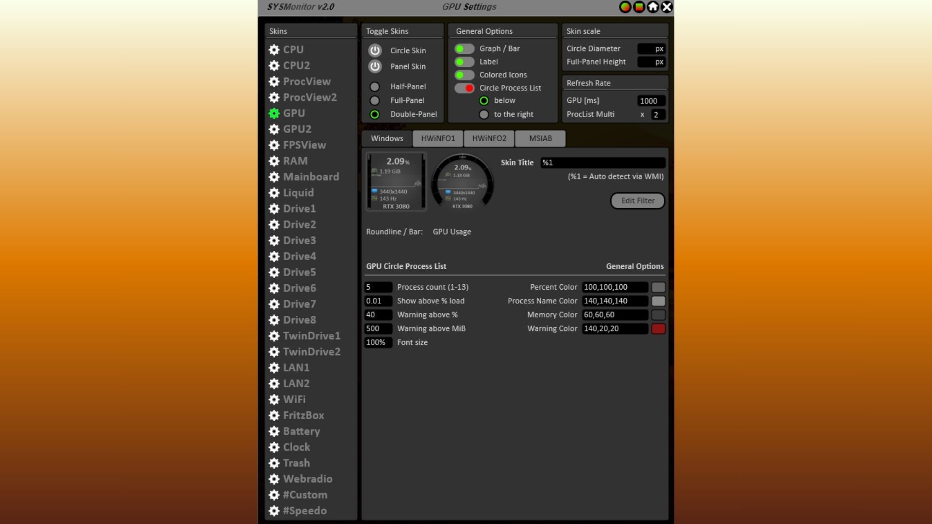This screenshot has width=932, height=524.
Task: Click the gear icon next to Trash
Action: (x=274, y=463)
